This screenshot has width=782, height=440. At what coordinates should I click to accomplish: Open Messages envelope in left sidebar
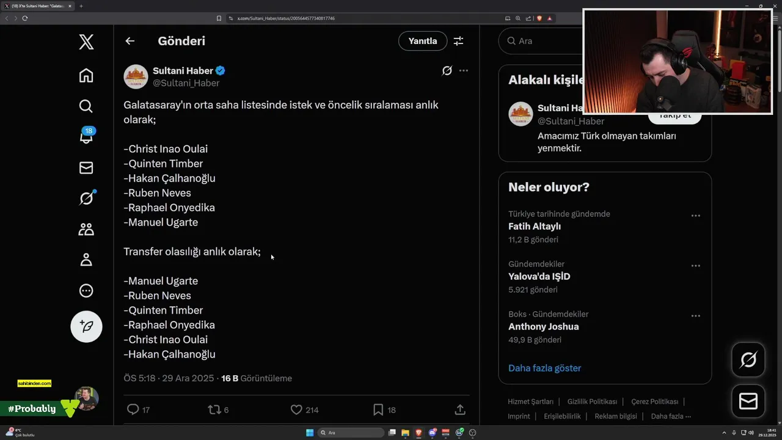click(86, 167)
